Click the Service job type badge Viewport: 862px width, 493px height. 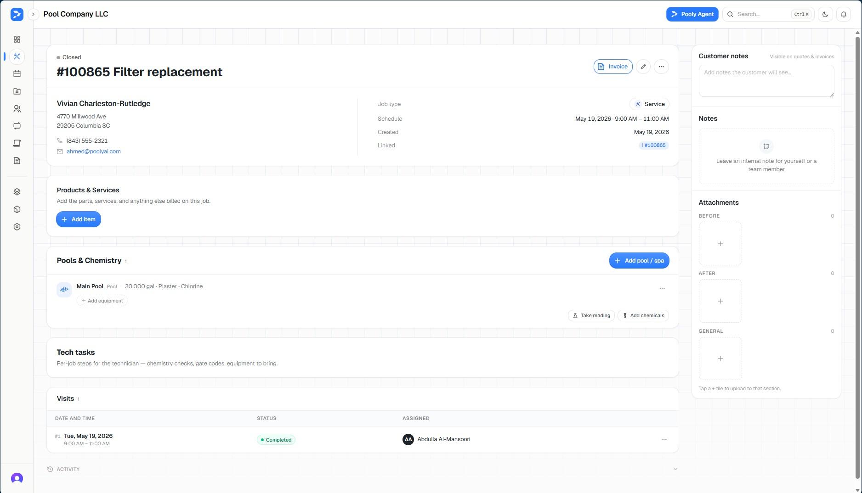(x=649, y=104)
